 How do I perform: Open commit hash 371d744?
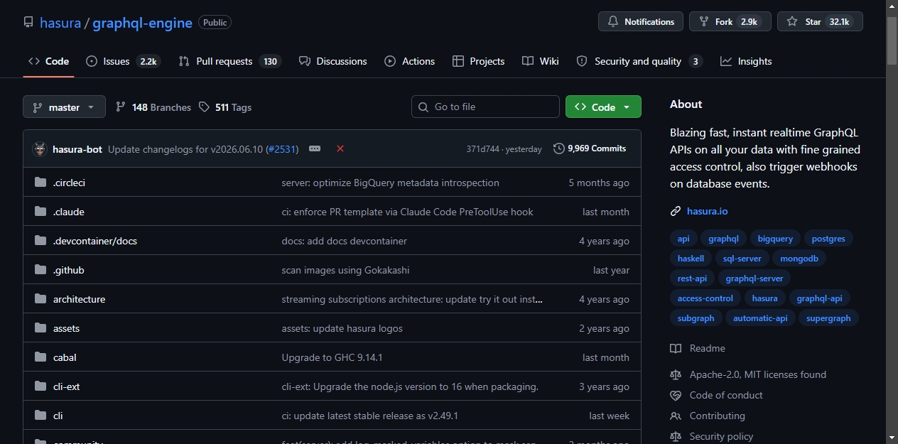pos(482,149)
